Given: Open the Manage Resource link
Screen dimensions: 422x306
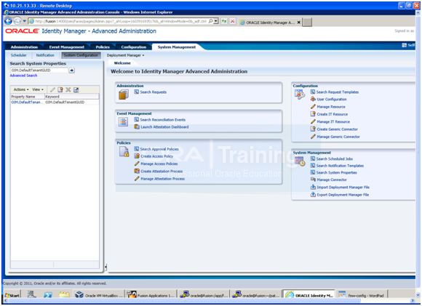Looking at the screenshot, I should tap(331, 107).
